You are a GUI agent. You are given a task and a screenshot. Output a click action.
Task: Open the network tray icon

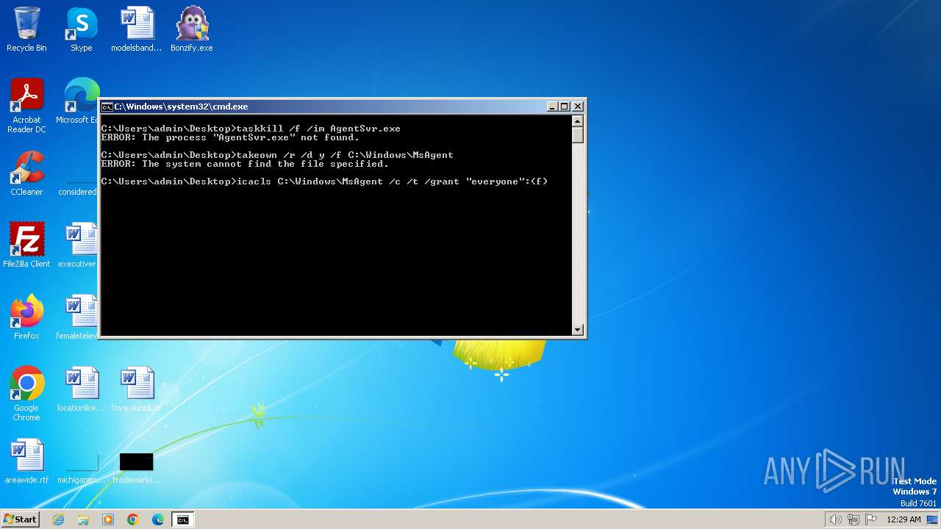pos(854,519)
